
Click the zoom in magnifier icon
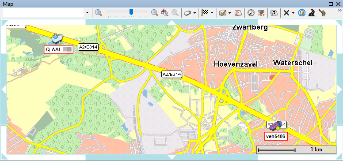155,13
